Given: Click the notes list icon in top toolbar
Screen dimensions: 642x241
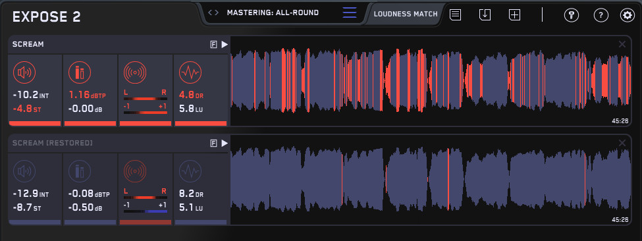Looking at the screenshot, I should tap(455, 14).
